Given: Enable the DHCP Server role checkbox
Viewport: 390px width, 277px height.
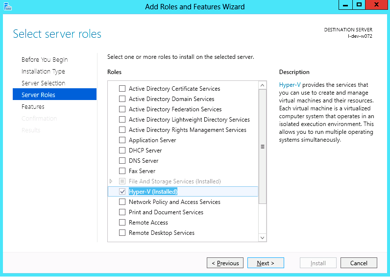Looking at the screenshot, I should 122,151.
